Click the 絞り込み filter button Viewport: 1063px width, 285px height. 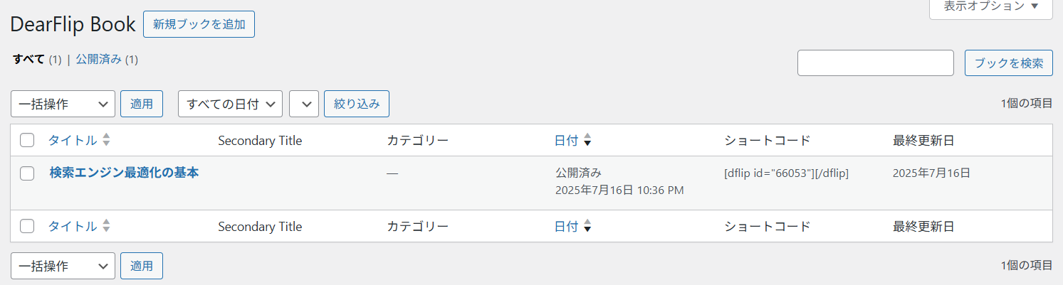(357, 104)
